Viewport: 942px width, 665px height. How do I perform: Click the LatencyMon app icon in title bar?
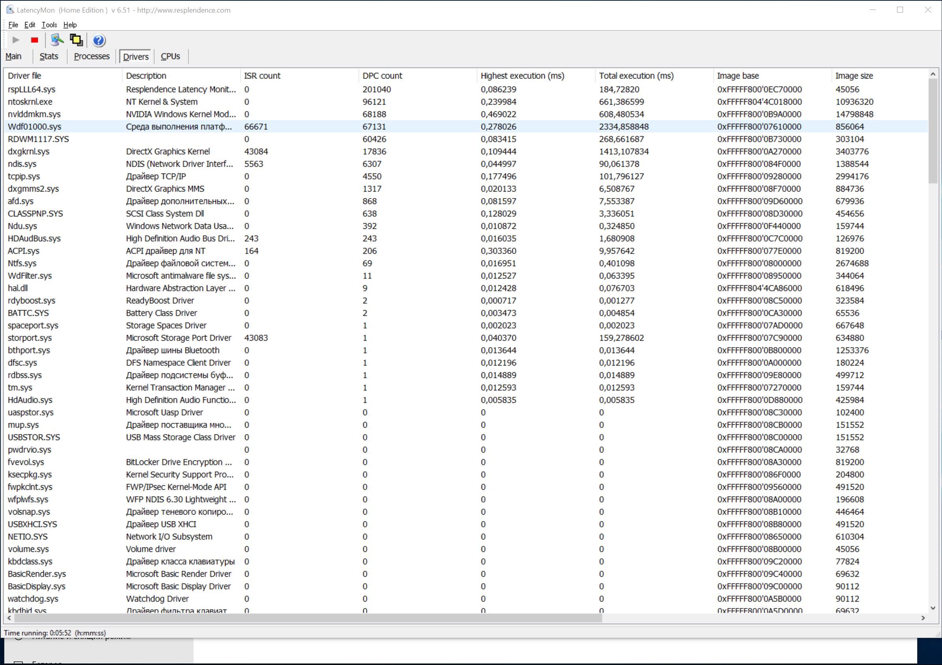point(10,10)
